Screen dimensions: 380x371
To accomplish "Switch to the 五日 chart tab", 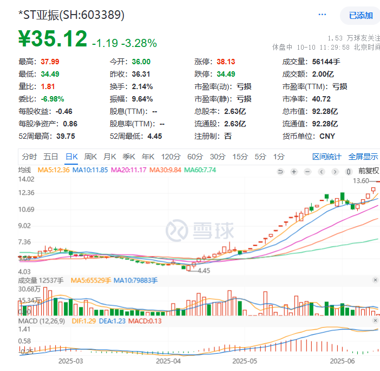I will tap(50, 157).
